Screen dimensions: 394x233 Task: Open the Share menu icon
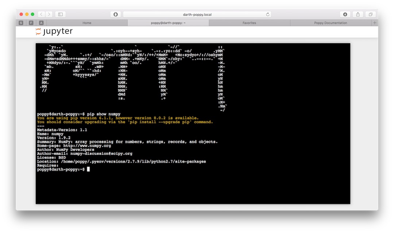point(358,14)
